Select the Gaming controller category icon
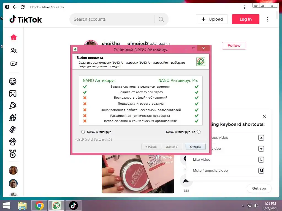This screenshot has width=282, height=211. (x=13, y=93)
